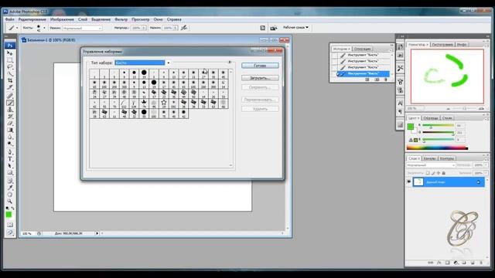Click the color spectrum ramp
495x278 pixels.
pos(437,147)
